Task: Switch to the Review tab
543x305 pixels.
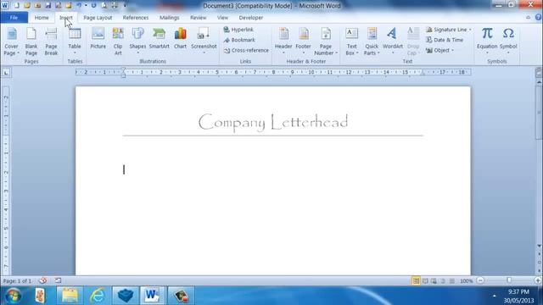Action: coord(198,18)
